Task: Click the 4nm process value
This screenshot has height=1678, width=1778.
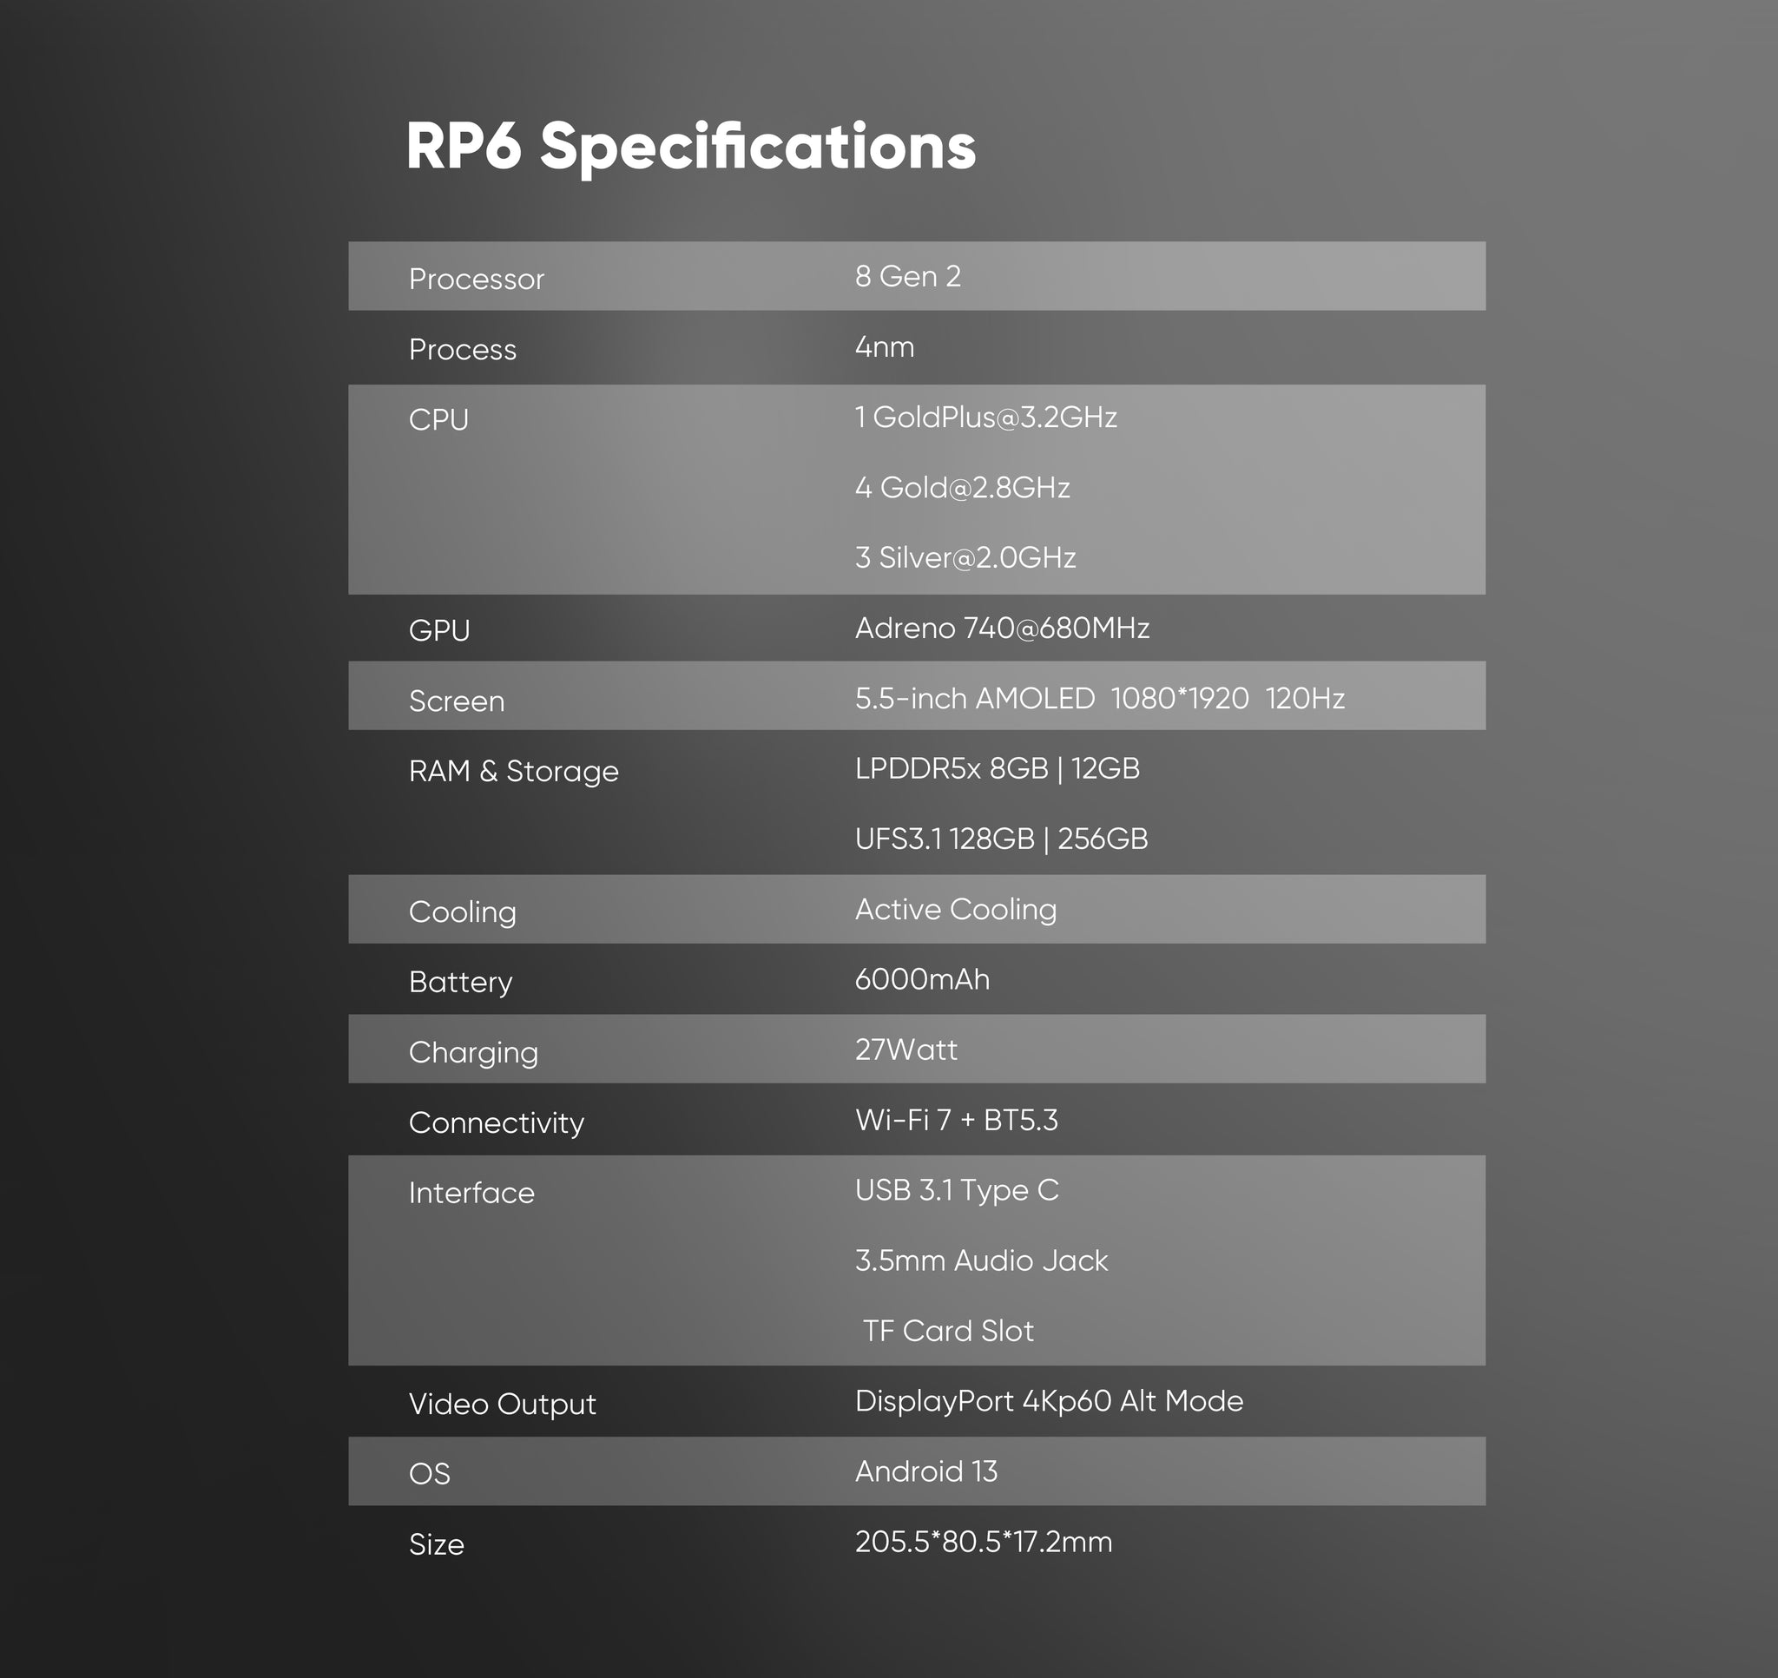Action: (884, 347)
